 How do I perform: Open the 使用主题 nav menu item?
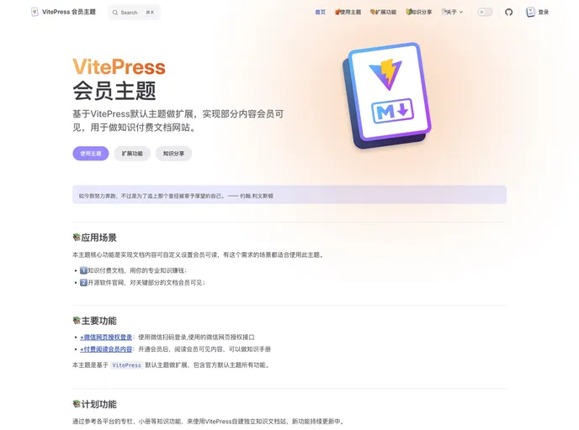click(x=348, y=12)
